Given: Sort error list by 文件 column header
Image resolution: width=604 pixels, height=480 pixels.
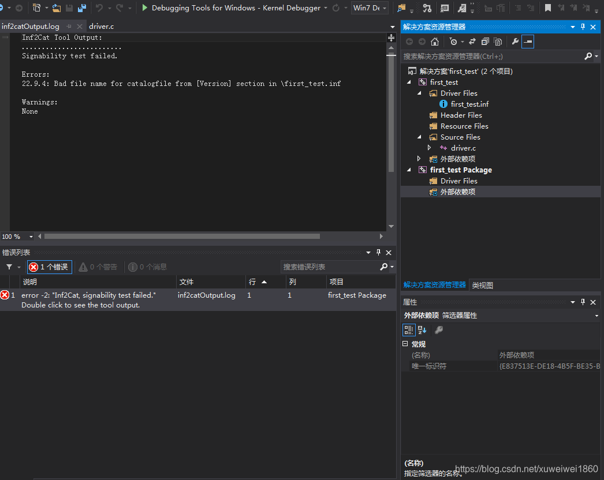Looking at the screenshot, I should [x=211, y=282].
